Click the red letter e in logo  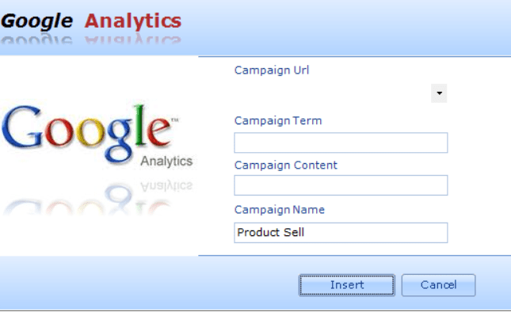[x=159, y=132]
